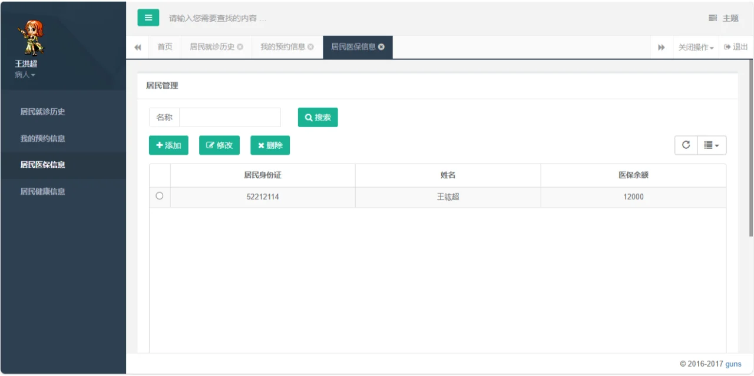Click the 删除 delete button

[270, 145]
